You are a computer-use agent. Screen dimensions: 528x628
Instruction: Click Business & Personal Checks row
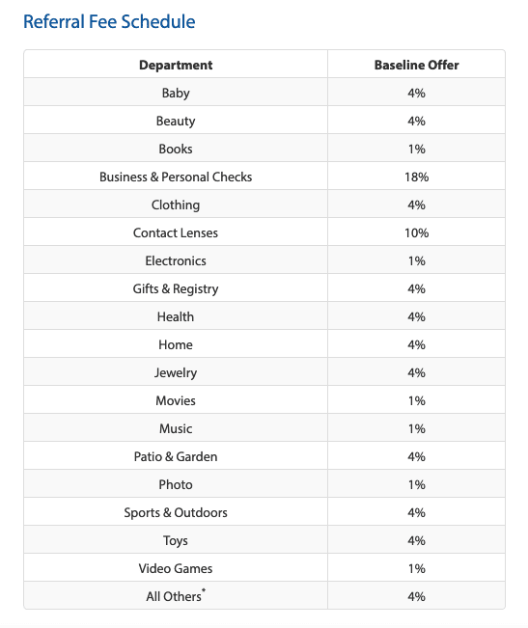(x=264, y=177)
